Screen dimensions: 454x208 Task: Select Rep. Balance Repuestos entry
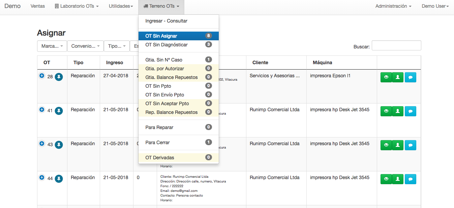tap(179, 112)
